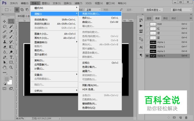Select the Eraser tool
The height and width of the screenshot is (121, 194).
point(4,47)
